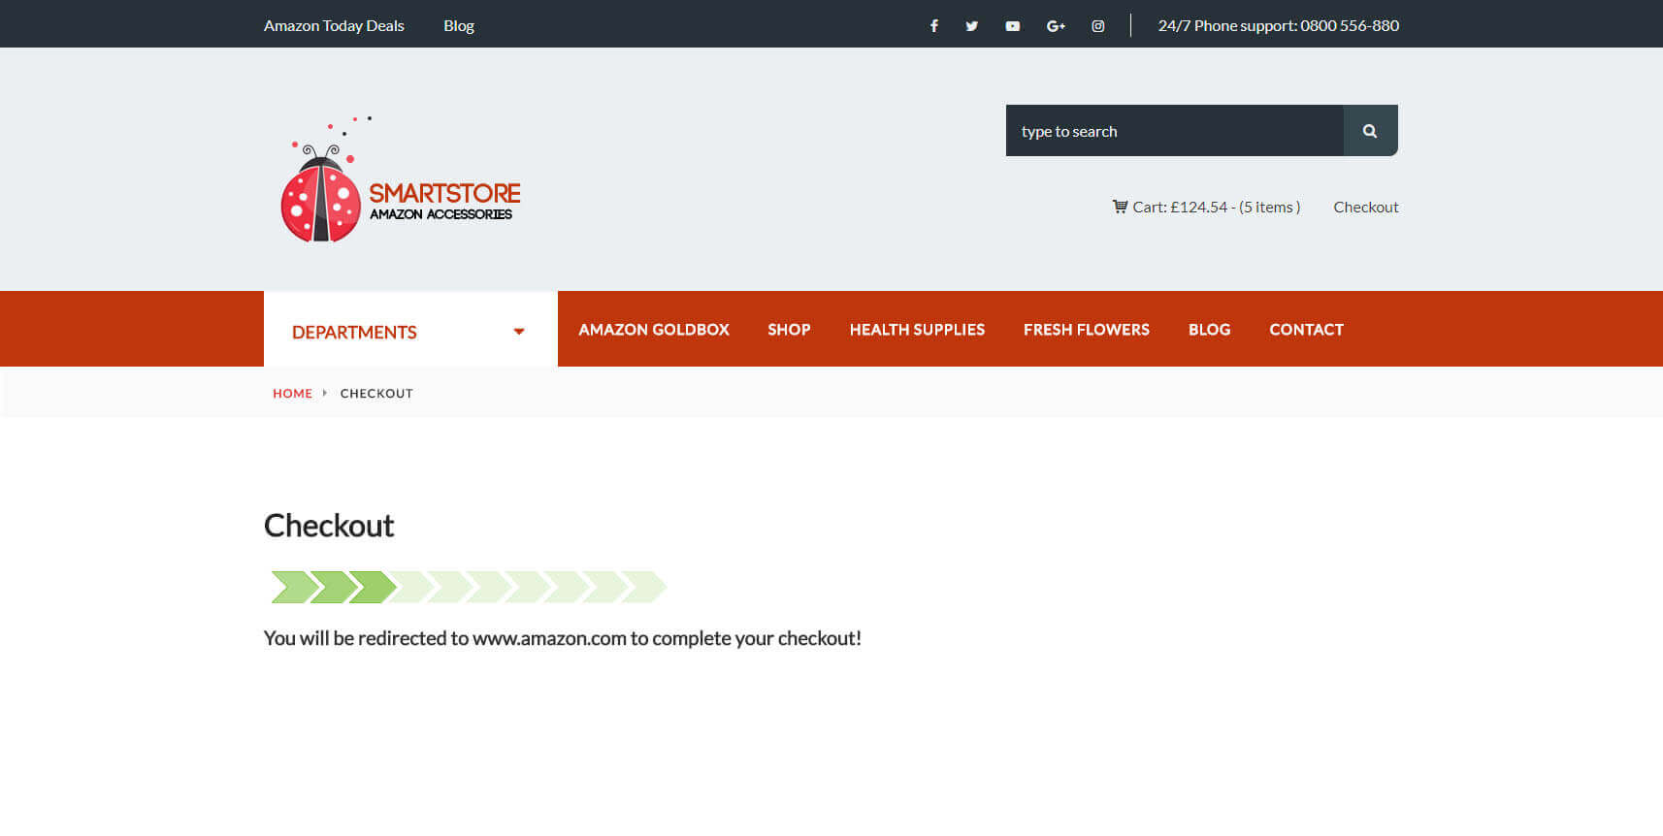Viewport: 1663px width, 836px height.
Task: Click the shopping cart icon
Action: 1120,207
